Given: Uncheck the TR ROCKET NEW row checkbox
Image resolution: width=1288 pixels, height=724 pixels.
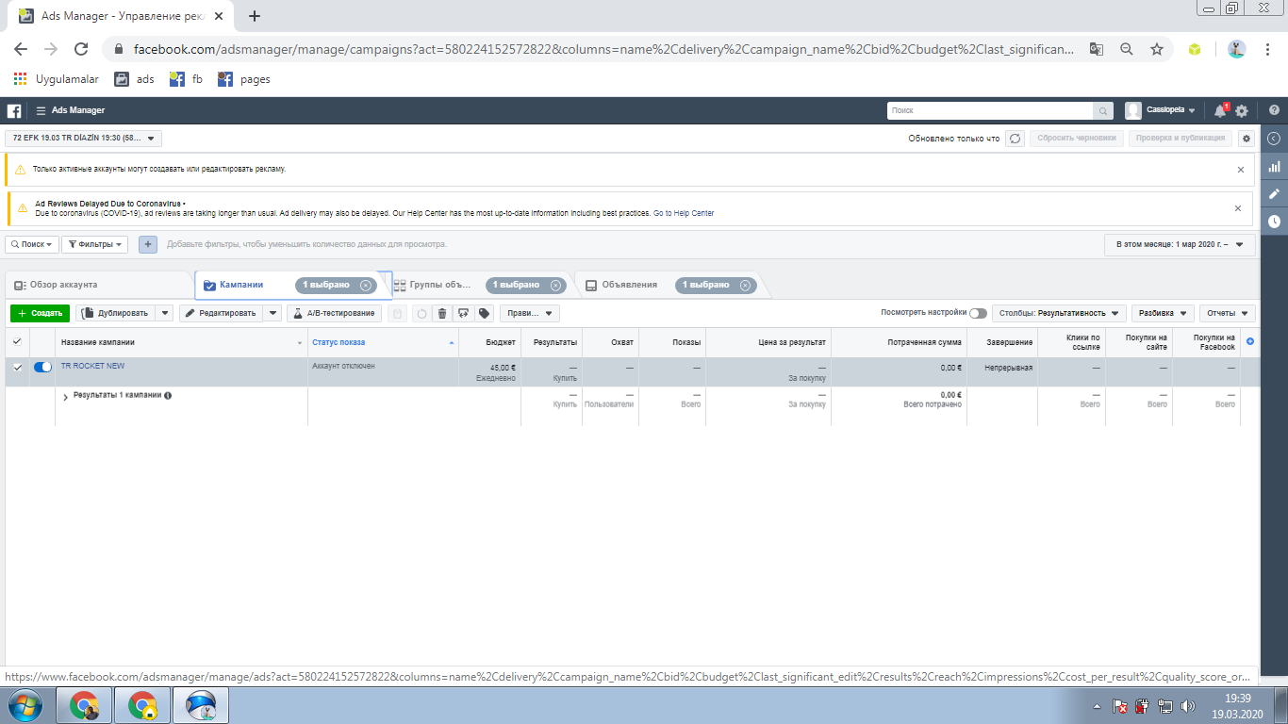Looking at the screenshot, I should 17,368.
